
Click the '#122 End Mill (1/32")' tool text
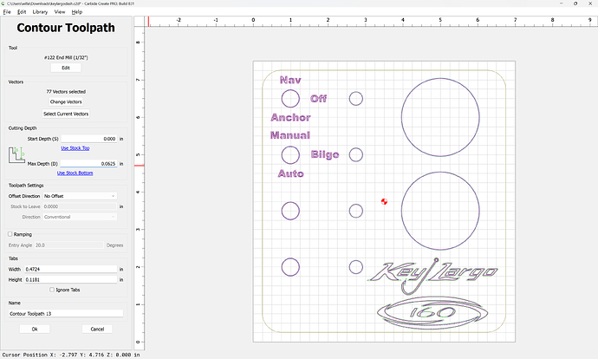pos(66,57)
